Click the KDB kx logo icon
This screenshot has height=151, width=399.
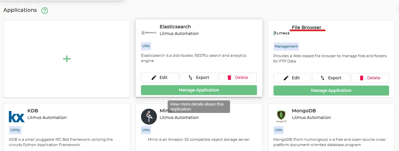click(x=17, y=117)
